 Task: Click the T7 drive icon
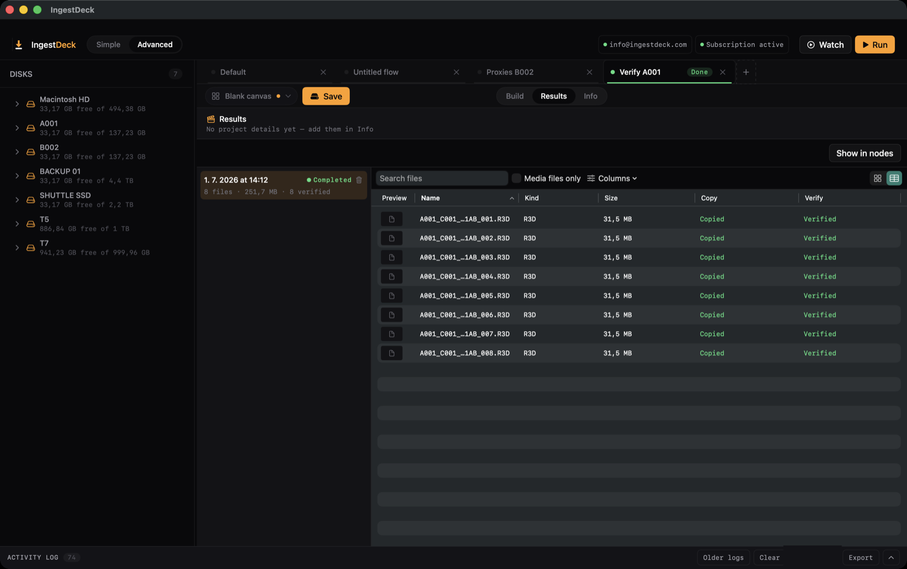pyautogui.click(x=31, y=248)
